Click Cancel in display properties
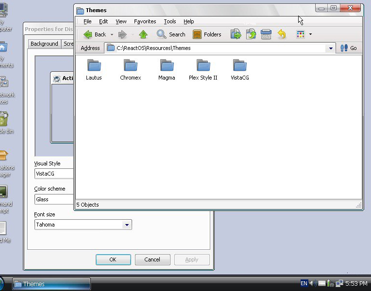Image resolution: width=371 pixels, height=291 pixels. click(x=152, y=259)
